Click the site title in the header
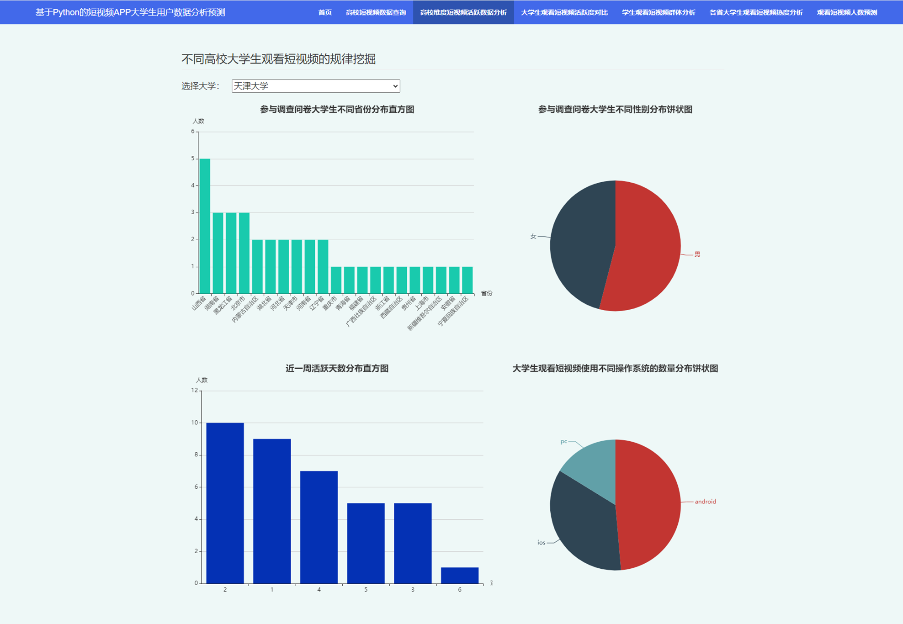Screen dimensions: 903x624 tap(130, 12)
